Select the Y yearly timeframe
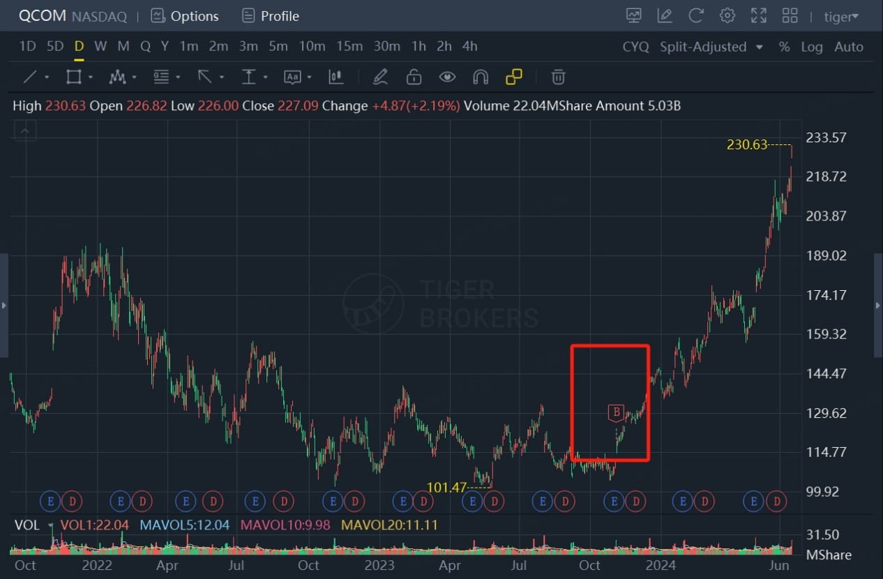 point(165,46)
